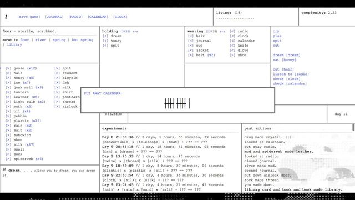Pick up milk from floor
Viewport: 355px width, 200px height.
tap(57, 87)
